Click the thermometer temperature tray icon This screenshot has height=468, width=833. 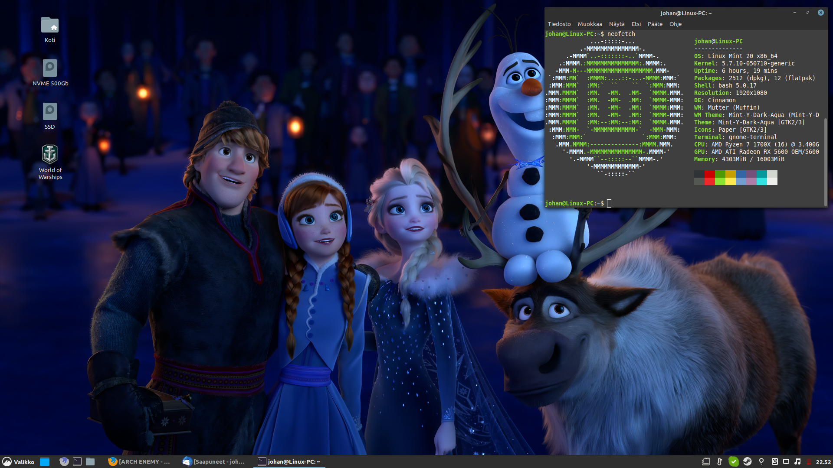[x=719, y=461]
